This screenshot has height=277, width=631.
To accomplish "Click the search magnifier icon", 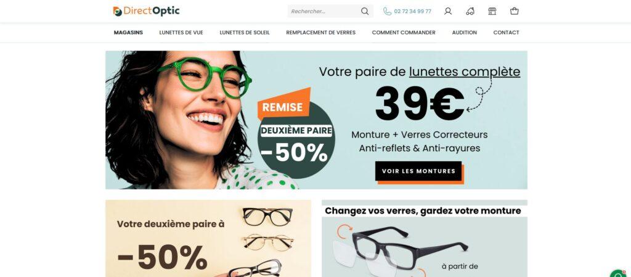I will [x=365, y=11].
